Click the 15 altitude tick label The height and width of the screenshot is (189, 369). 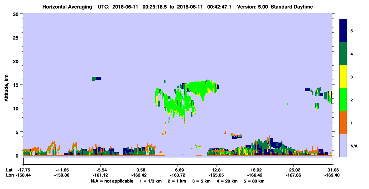[x=16, y=85]
